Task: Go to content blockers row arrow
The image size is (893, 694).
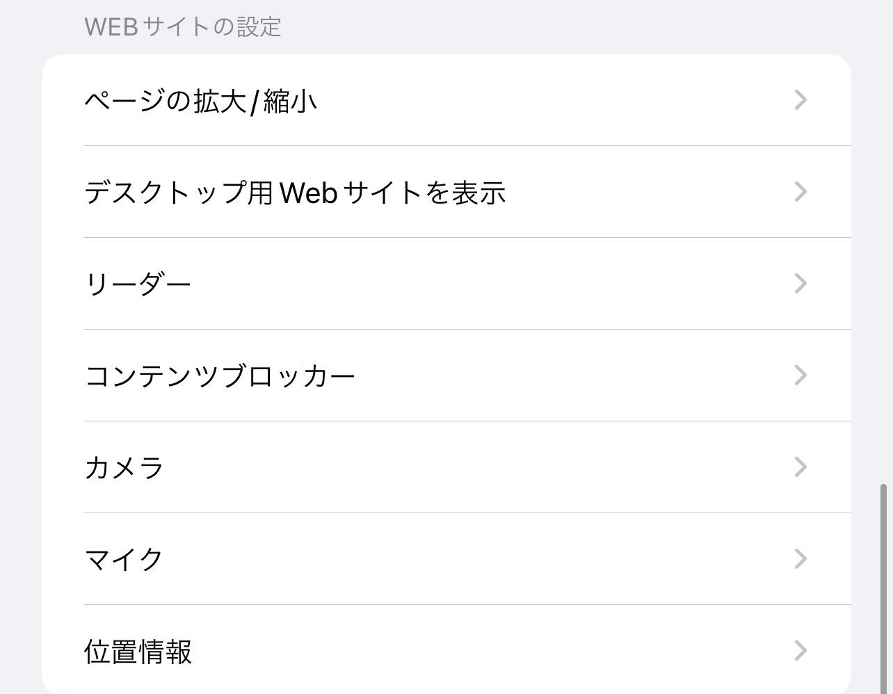Action: coord(801,376)
